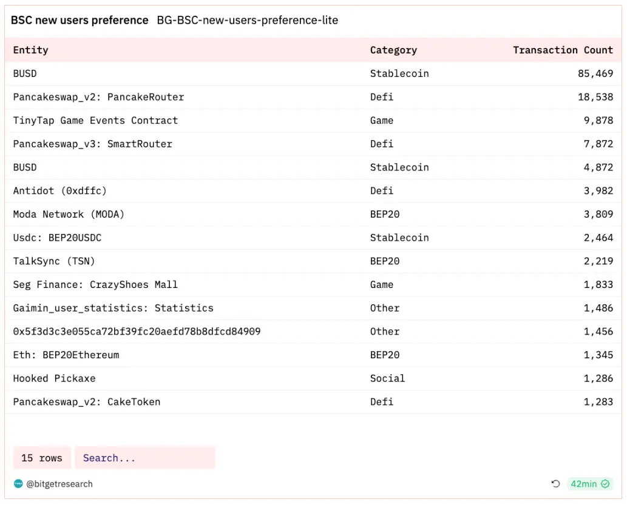Sort by the Category column header
627x505 pixels.
[393, 50]
